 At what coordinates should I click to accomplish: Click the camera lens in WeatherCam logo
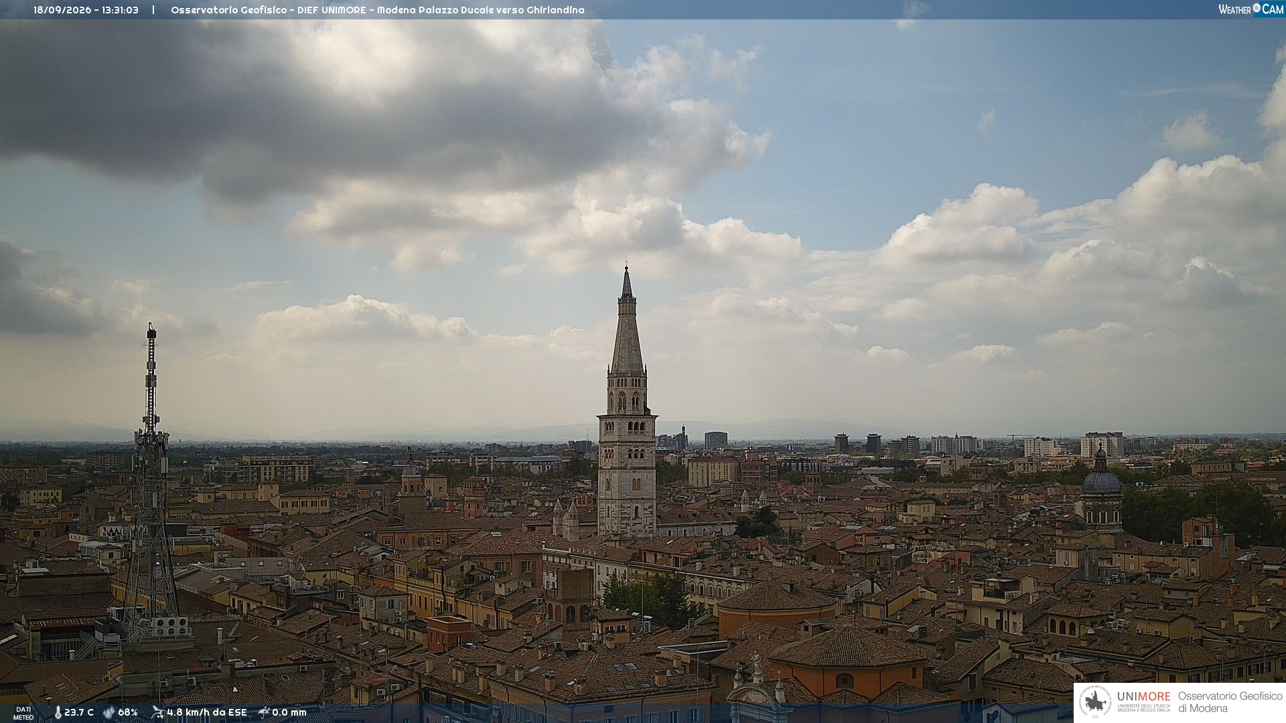[x=1257, y=8]
